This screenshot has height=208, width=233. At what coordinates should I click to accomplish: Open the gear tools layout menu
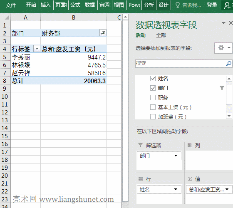tap(223, 48)
